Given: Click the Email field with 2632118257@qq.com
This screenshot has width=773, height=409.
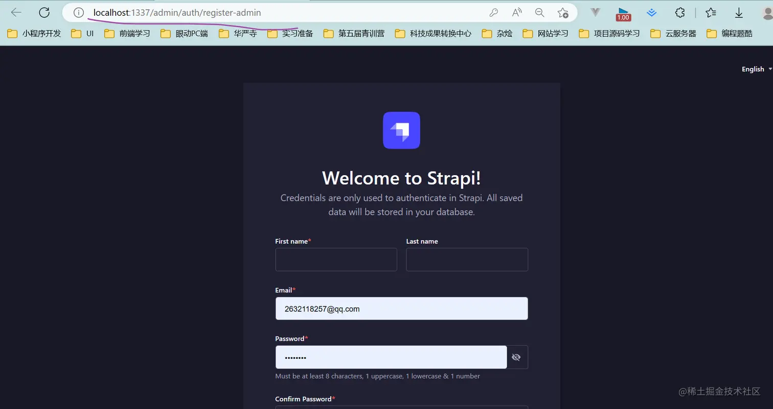Looking at the screenshot, I should (401, 308).
